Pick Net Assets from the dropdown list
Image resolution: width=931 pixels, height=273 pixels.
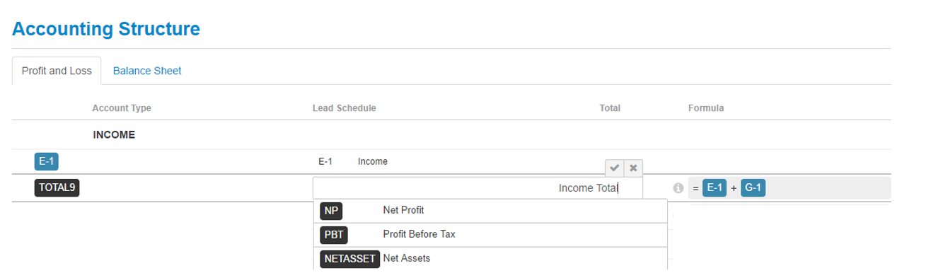[x=406, y=258]
